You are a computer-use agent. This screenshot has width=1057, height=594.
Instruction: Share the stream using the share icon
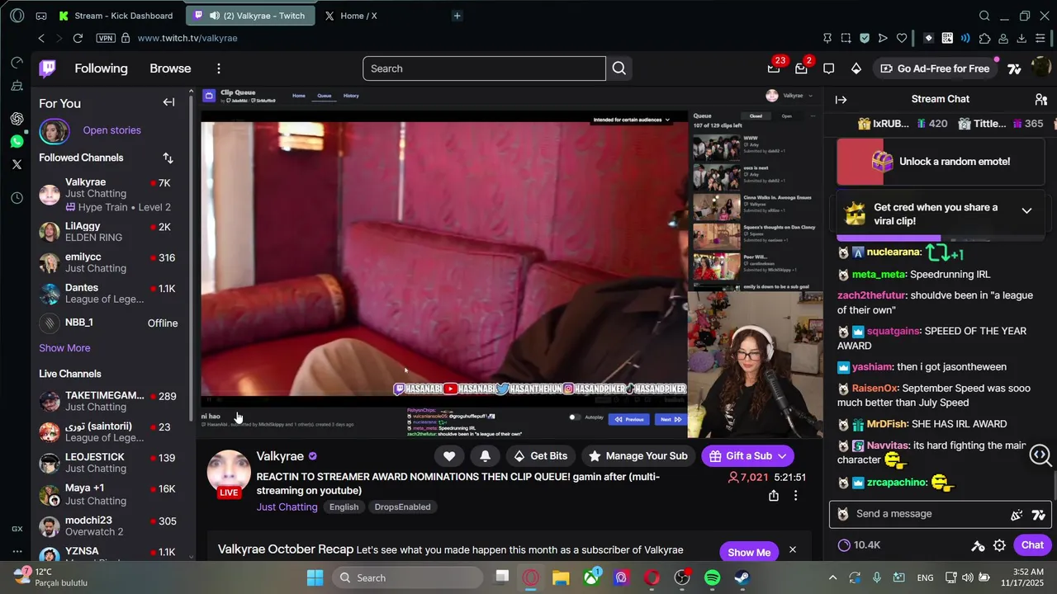(774, 496)
